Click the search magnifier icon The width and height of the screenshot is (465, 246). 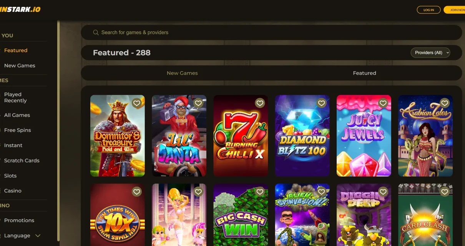pos(96,33)
